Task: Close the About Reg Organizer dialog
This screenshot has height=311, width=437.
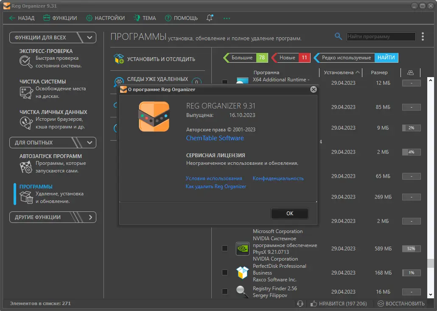Action: [x=313, y=89]
